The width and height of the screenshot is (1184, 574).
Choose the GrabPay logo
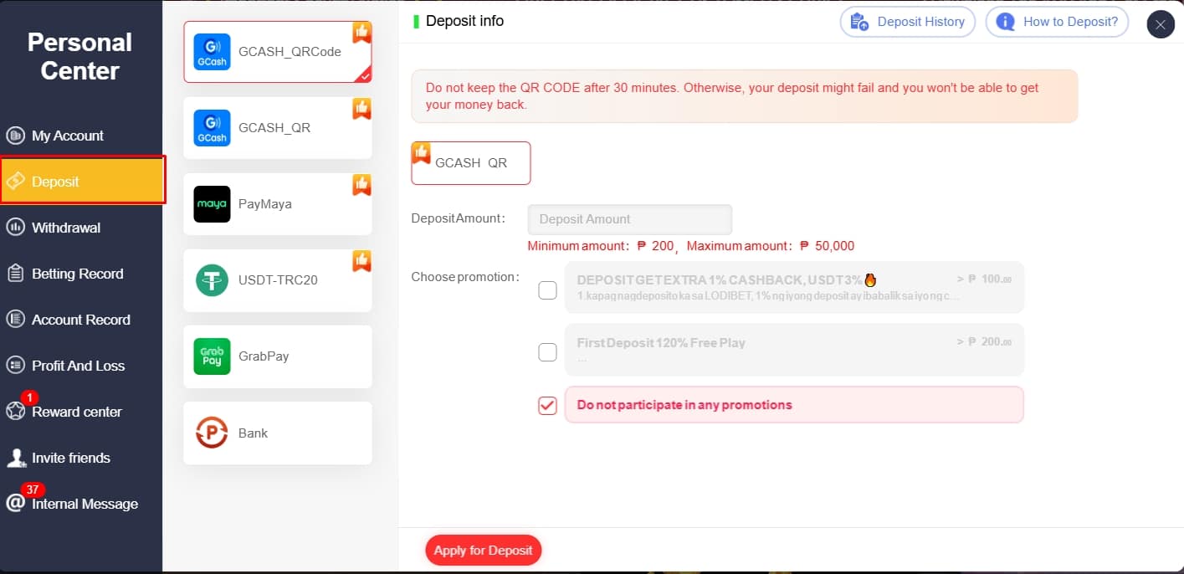[x=212, y=356]
